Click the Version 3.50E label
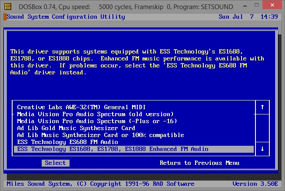 point(255,184)
